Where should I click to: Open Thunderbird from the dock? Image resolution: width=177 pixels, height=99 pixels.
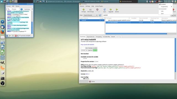point(2,27)
